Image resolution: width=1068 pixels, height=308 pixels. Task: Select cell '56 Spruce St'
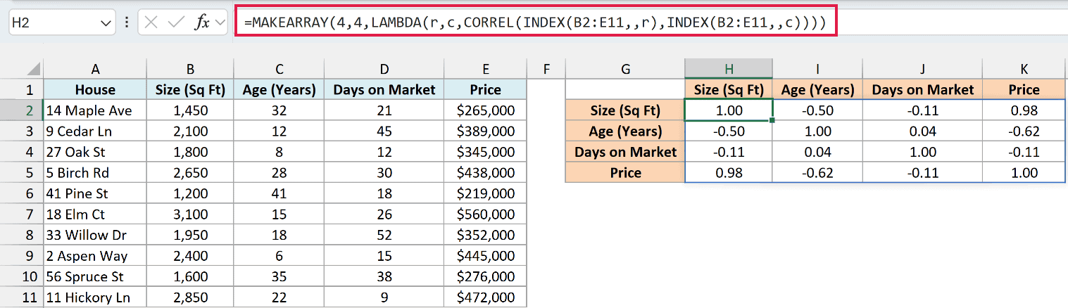coord(95,276)
